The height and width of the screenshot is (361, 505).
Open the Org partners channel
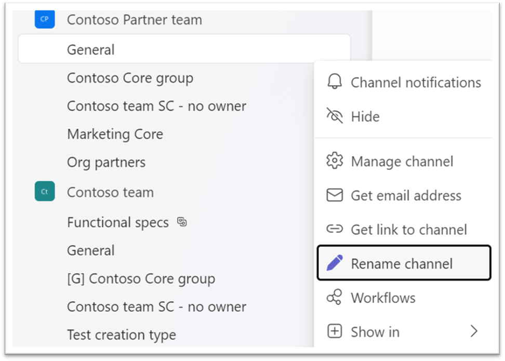click(x=106, y=162)
